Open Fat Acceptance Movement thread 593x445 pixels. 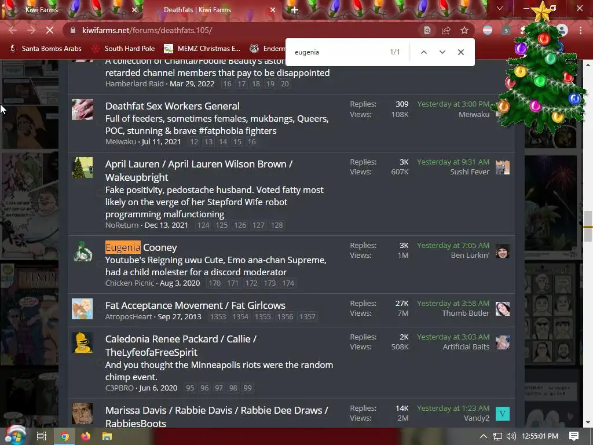point(195,305)
